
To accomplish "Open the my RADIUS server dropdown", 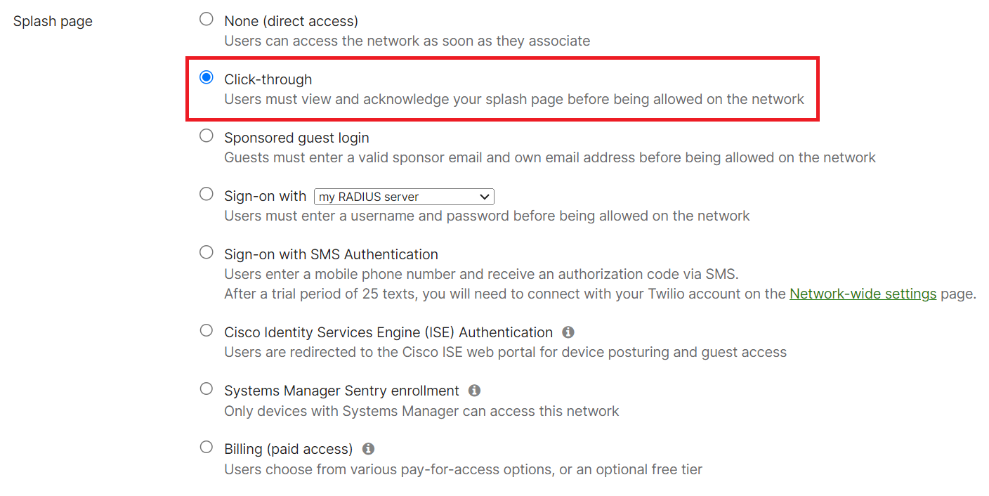I will tap(404, 197).
